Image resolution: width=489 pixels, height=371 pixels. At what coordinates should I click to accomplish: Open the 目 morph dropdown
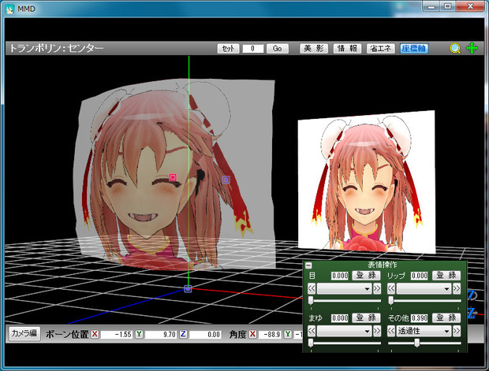[345, 289]
